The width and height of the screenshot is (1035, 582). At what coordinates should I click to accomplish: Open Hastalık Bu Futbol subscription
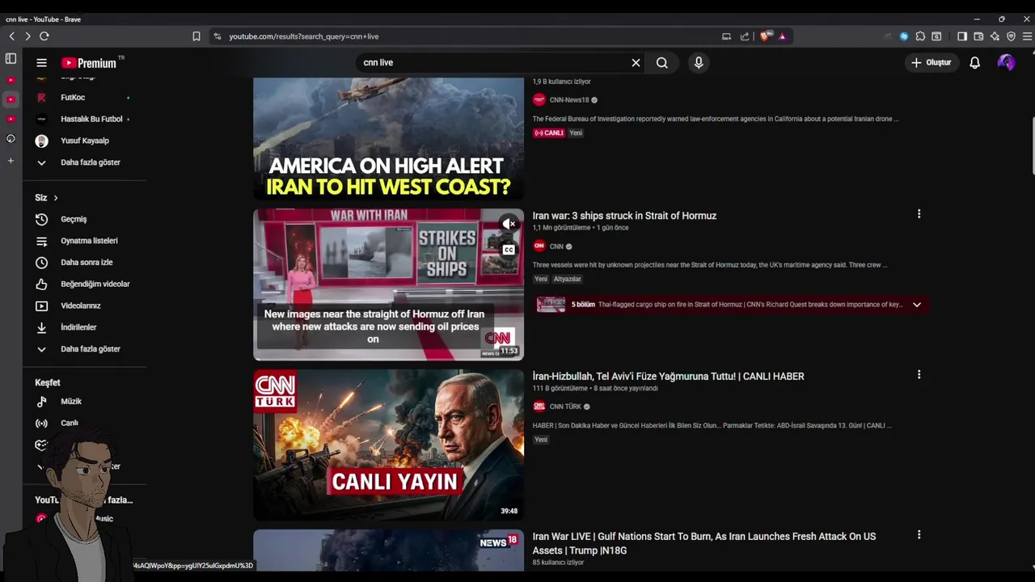84,119
